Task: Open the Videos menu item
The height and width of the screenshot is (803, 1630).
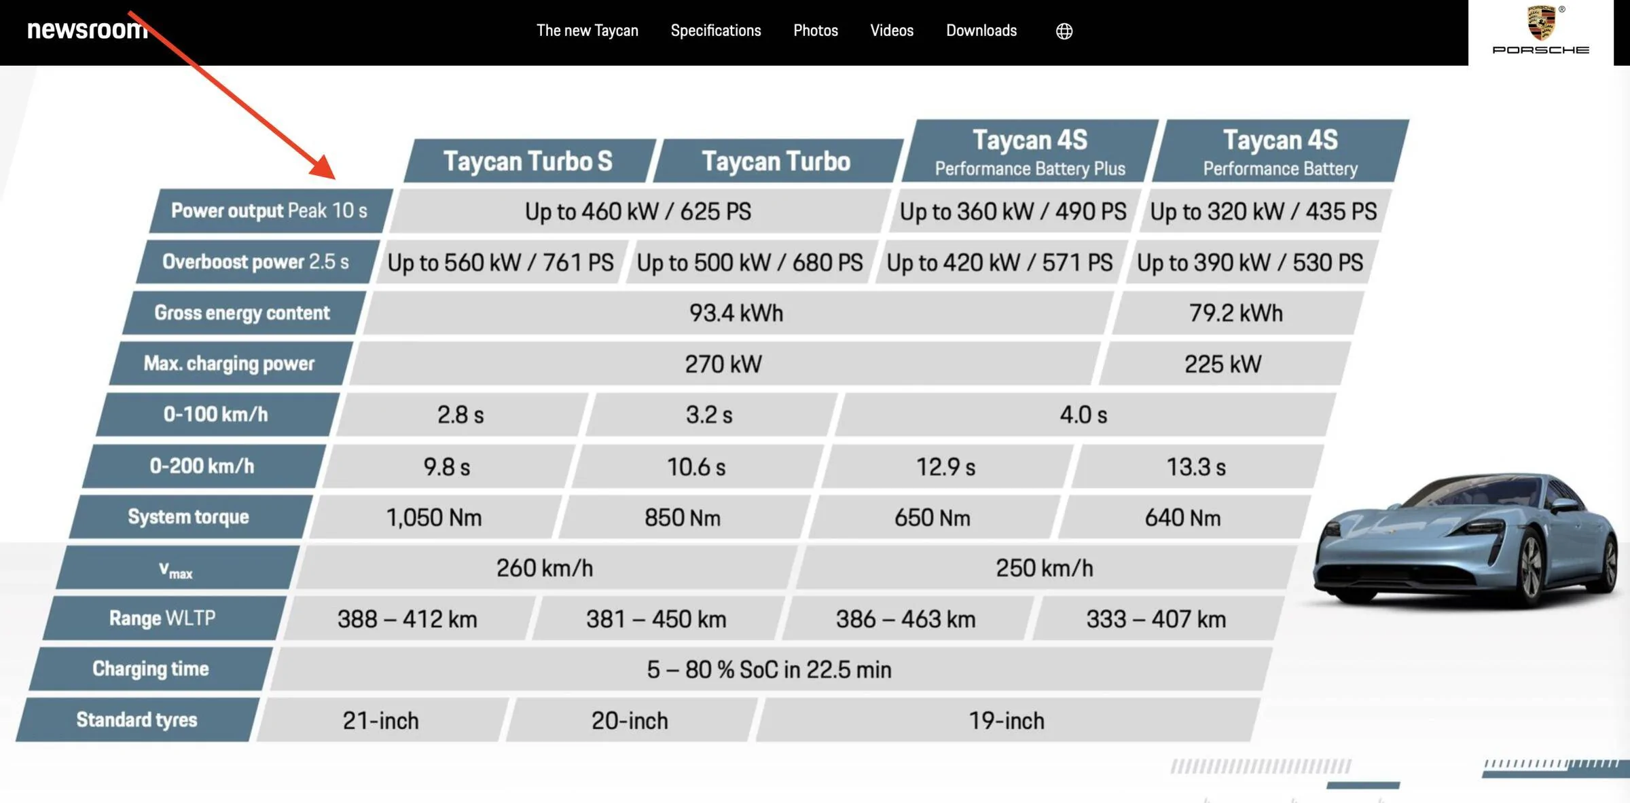Action: coord(892,31)
